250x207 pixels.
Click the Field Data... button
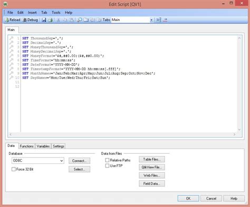[152, 183]
